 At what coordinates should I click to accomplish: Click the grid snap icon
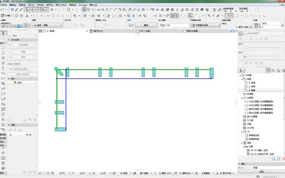(x=52, y=10)
